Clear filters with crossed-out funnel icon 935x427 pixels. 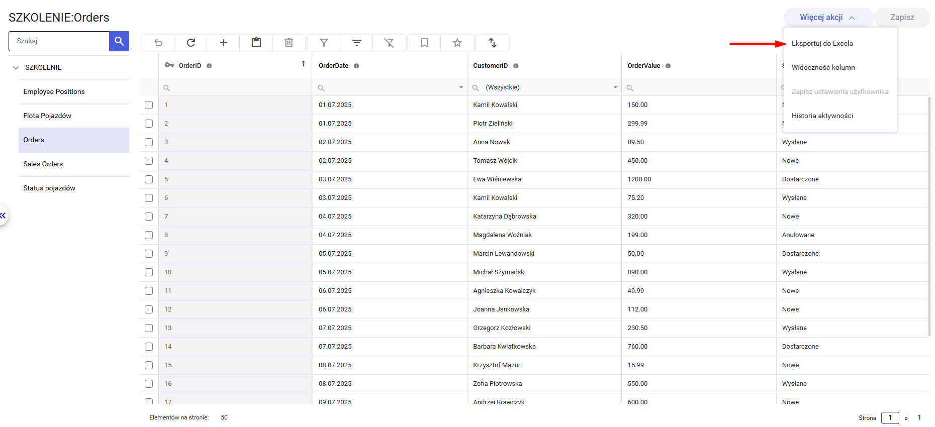[x=389, y=43]
